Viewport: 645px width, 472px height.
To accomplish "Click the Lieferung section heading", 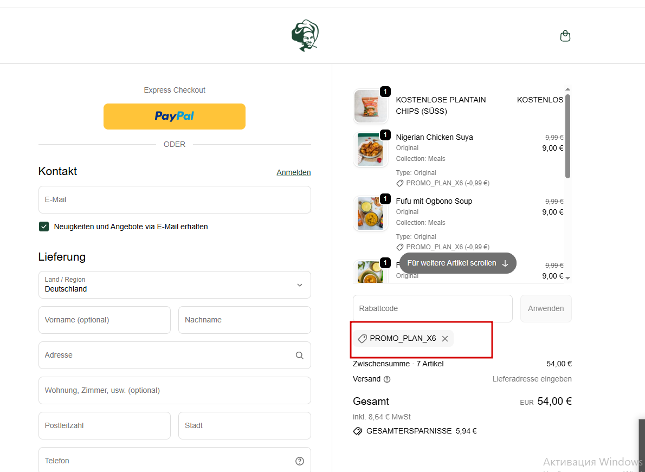I will (x=62, y=257).
